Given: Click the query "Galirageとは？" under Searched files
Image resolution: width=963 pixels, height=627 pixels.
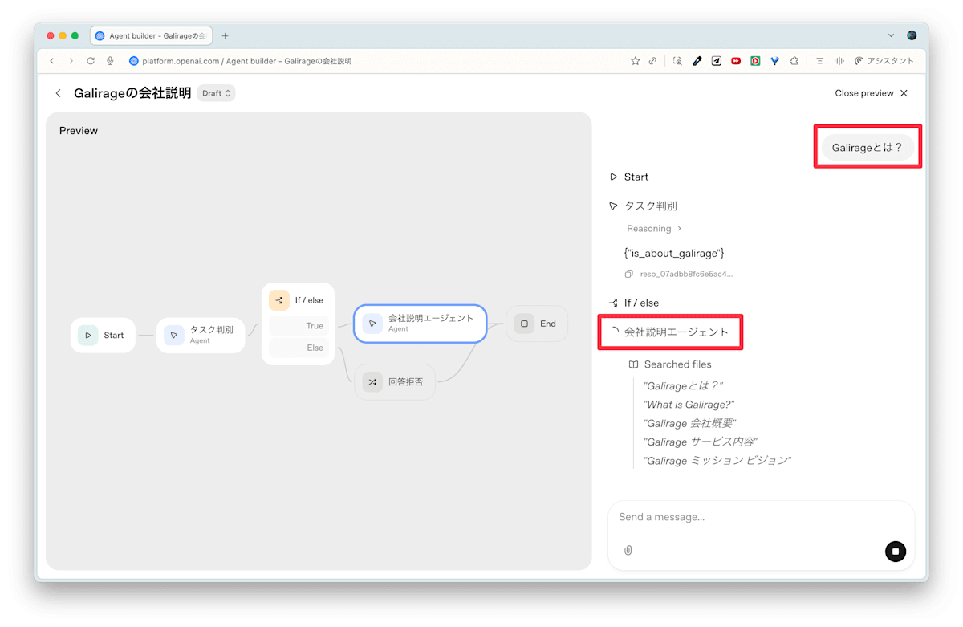Looking at the screenshot, I should point(683,385).
